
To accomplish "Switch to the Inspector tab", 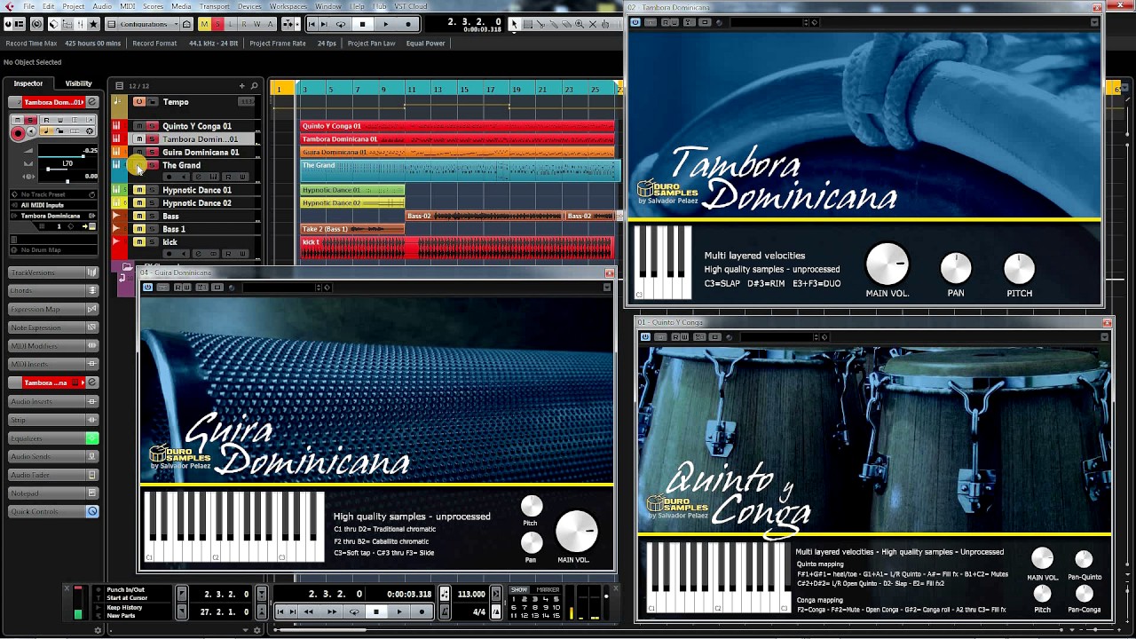I will click(28, 83).
